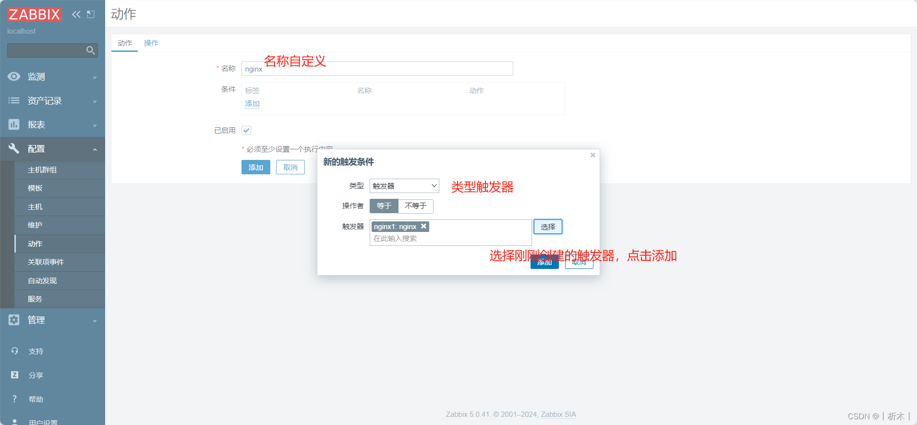917x425 pixels.
Task: Click 添加 button on the action form
Action: point(256,167)
